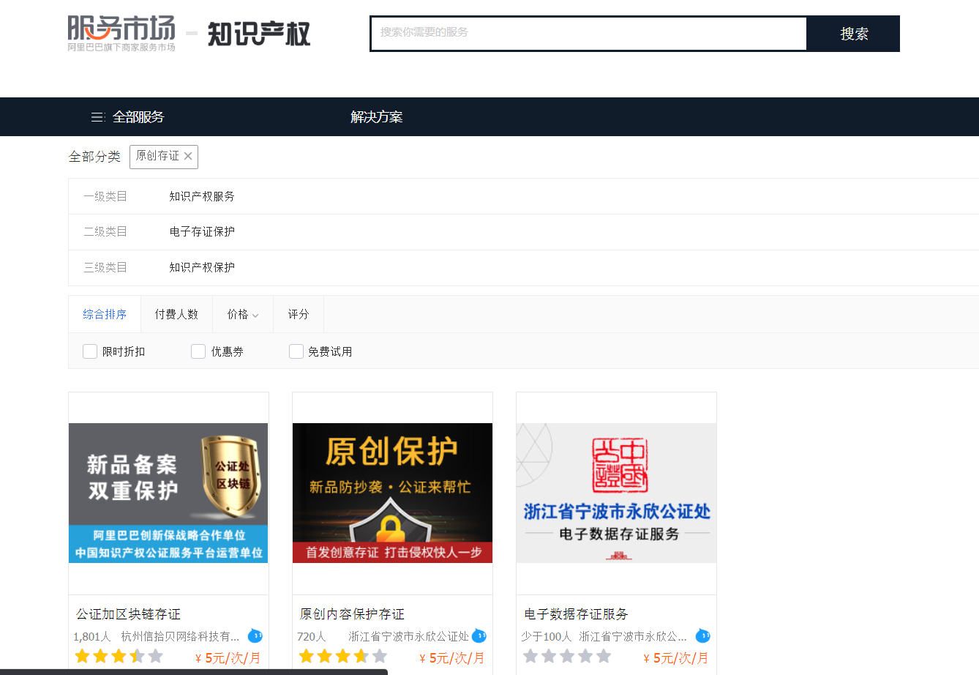Open 原创内容保护存证 product title
Viewport: 979px width, 675px height.
click(352, 614)
